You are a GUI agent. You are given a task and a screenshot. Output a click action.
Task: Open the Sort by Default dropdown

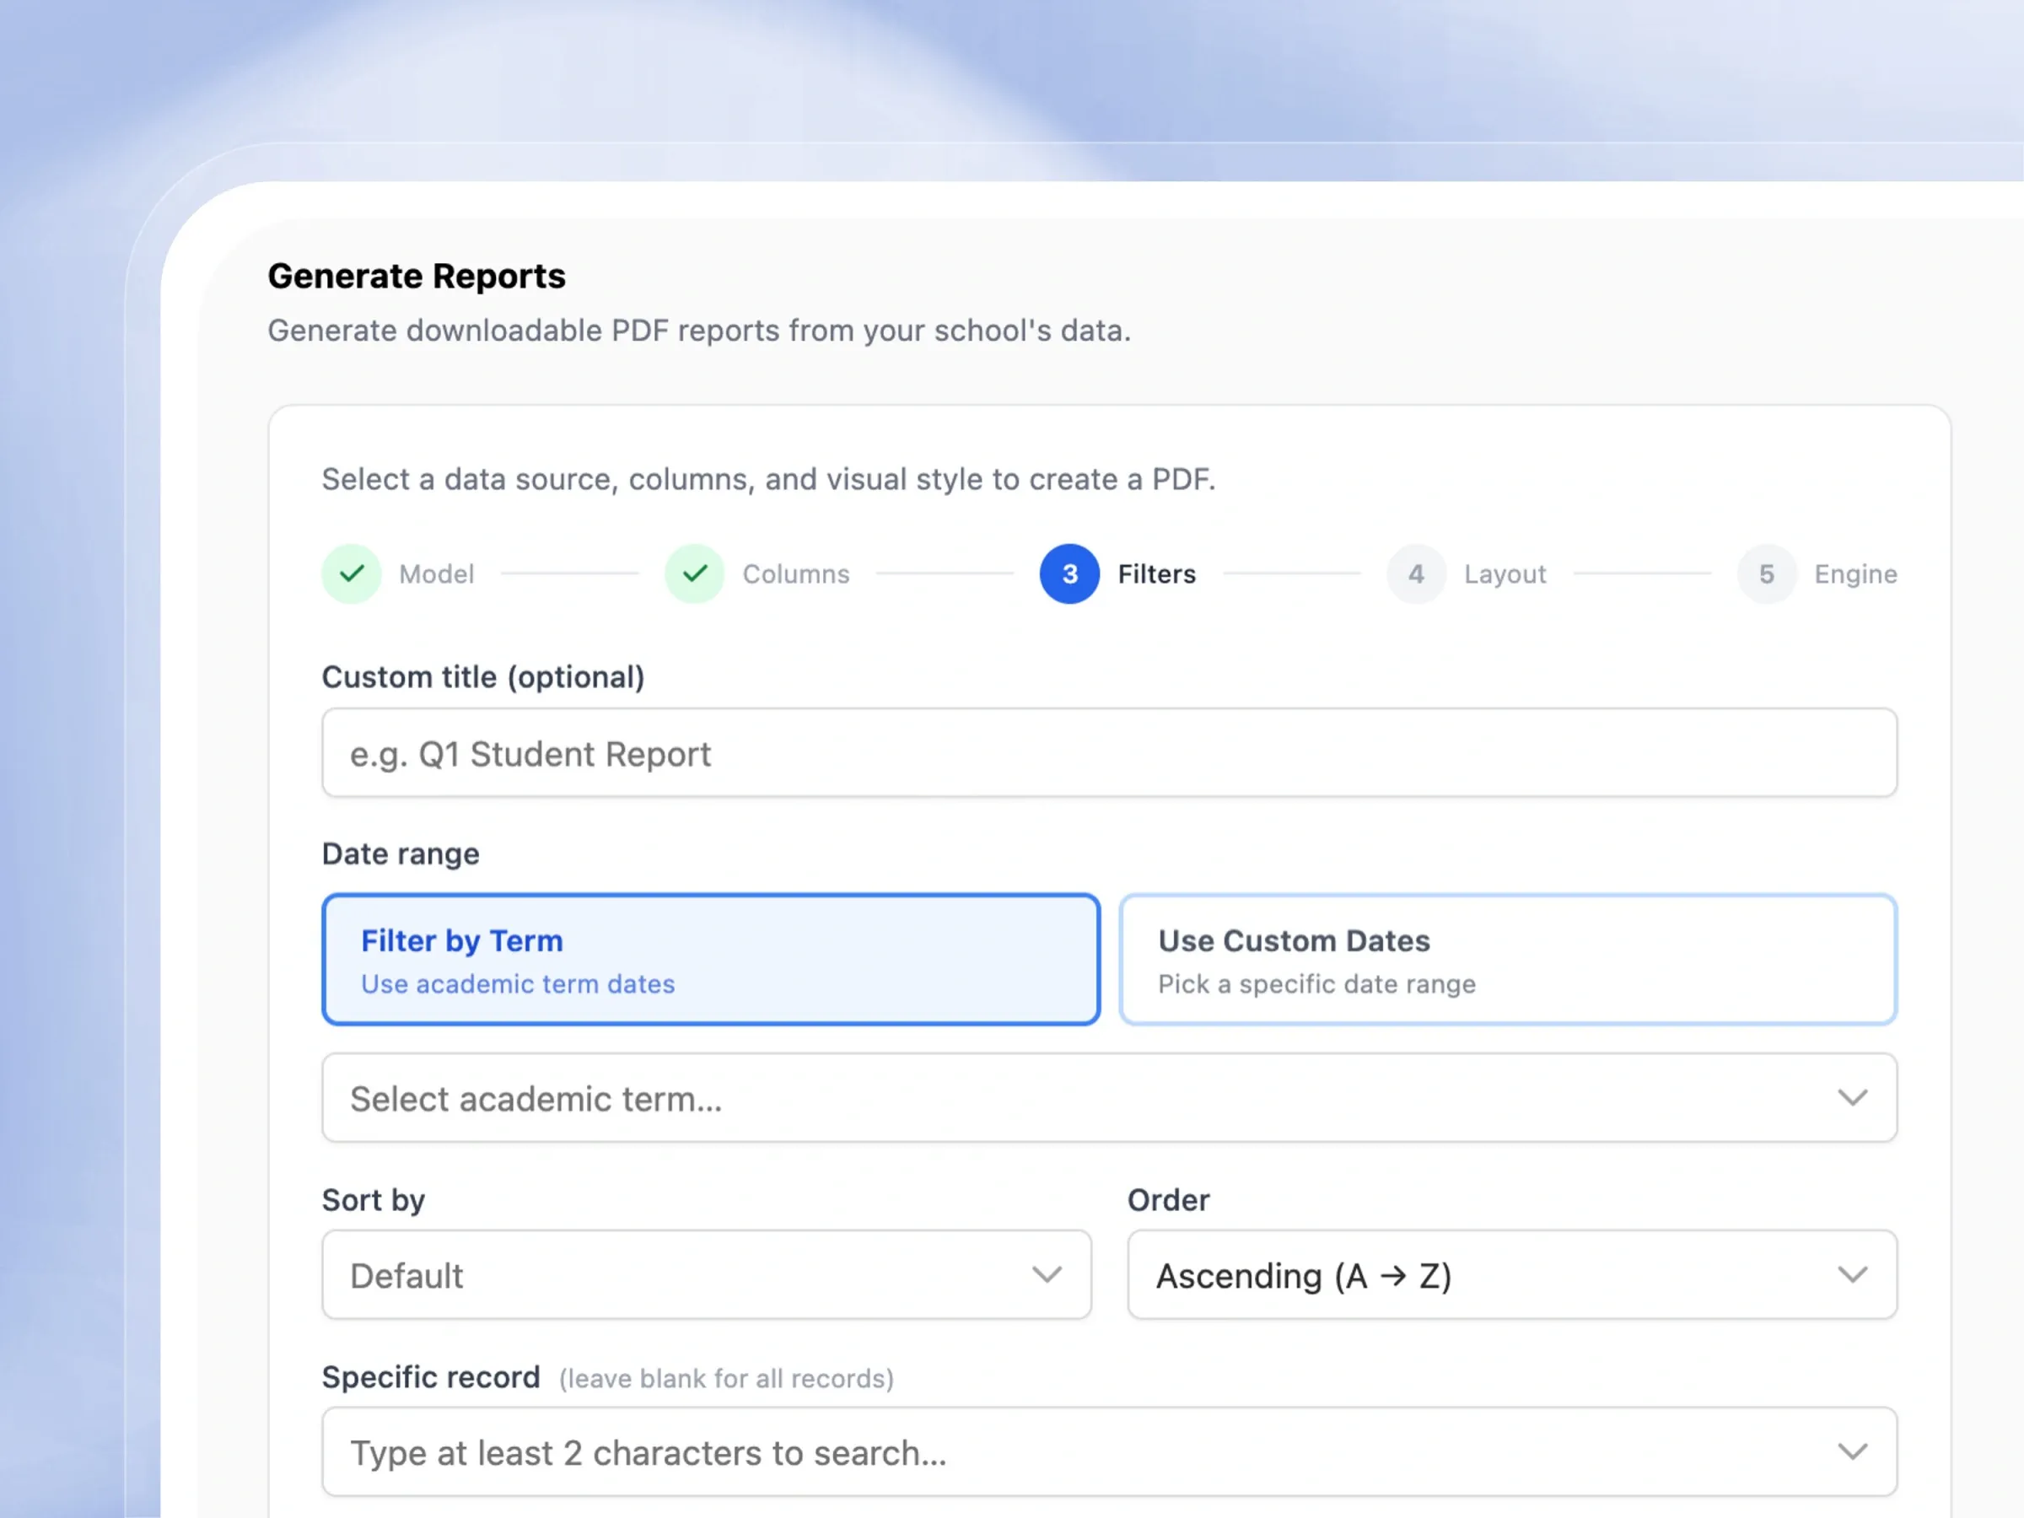(x=707, y=1273)
